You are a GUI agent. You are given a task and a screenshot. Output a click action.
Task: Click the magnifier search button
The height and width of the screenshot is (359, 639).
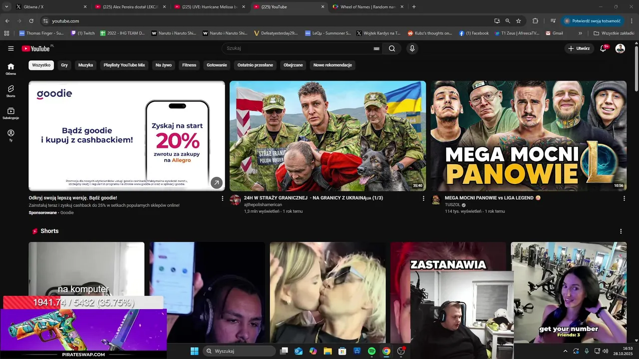[x=392, y=48]
